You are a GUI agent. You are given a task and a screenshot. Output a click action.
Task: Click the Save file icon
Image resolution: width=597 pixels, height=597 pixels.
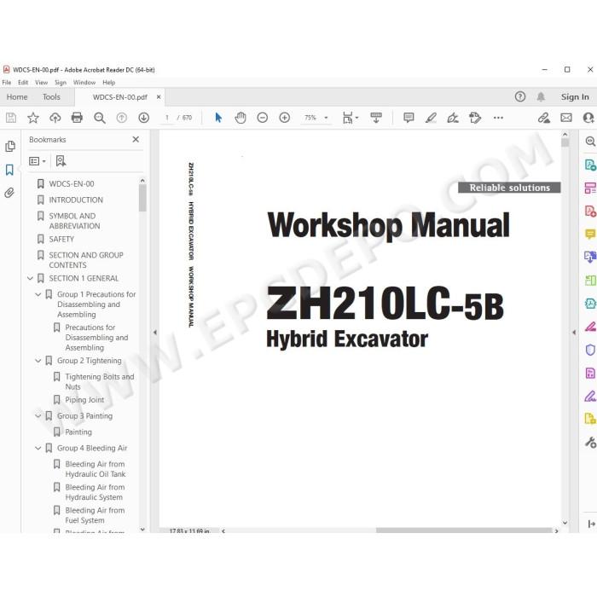click(x=11, y=118)
